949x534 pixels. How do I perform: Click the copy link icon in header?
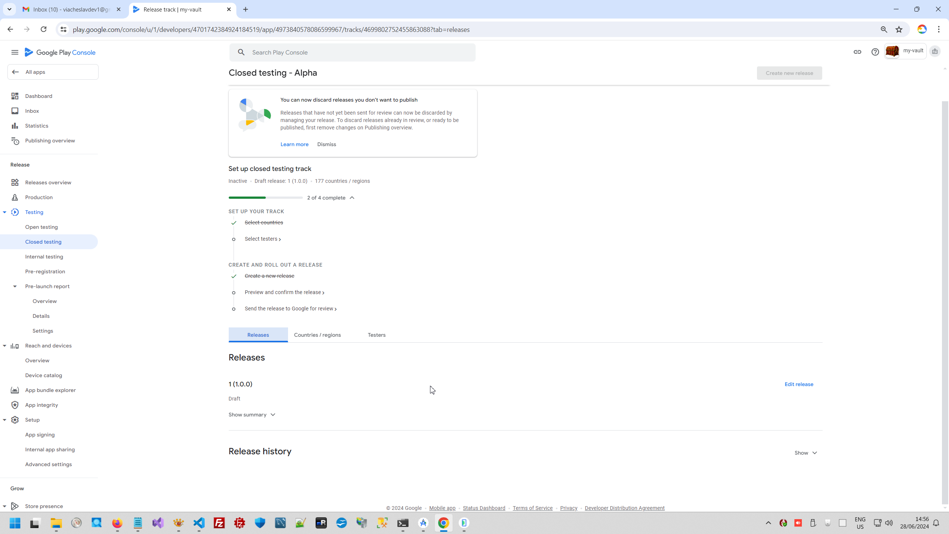pyautogui.click(x=857, y=52)
